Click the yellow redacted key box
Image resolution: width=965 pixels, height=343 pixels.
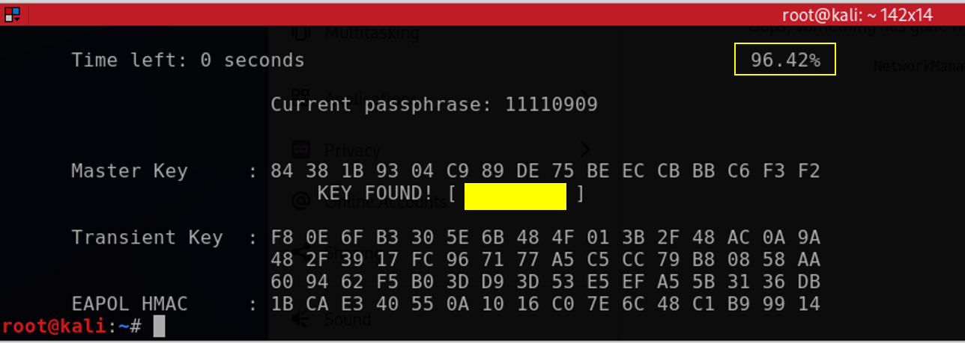[x=515, y=197]
